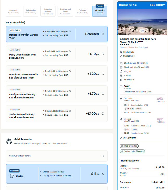Viewport: 168px width, 190px height.
Task: Open the Change flights link
Action: coord(129,138)
